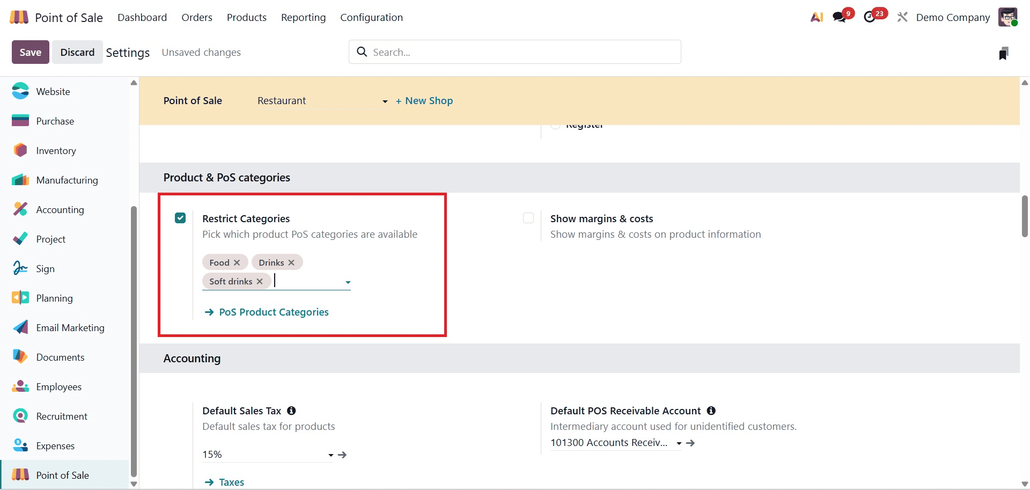Follow the PoS Product Categories link
The image size is (1030, 490).
click(274, 312)
